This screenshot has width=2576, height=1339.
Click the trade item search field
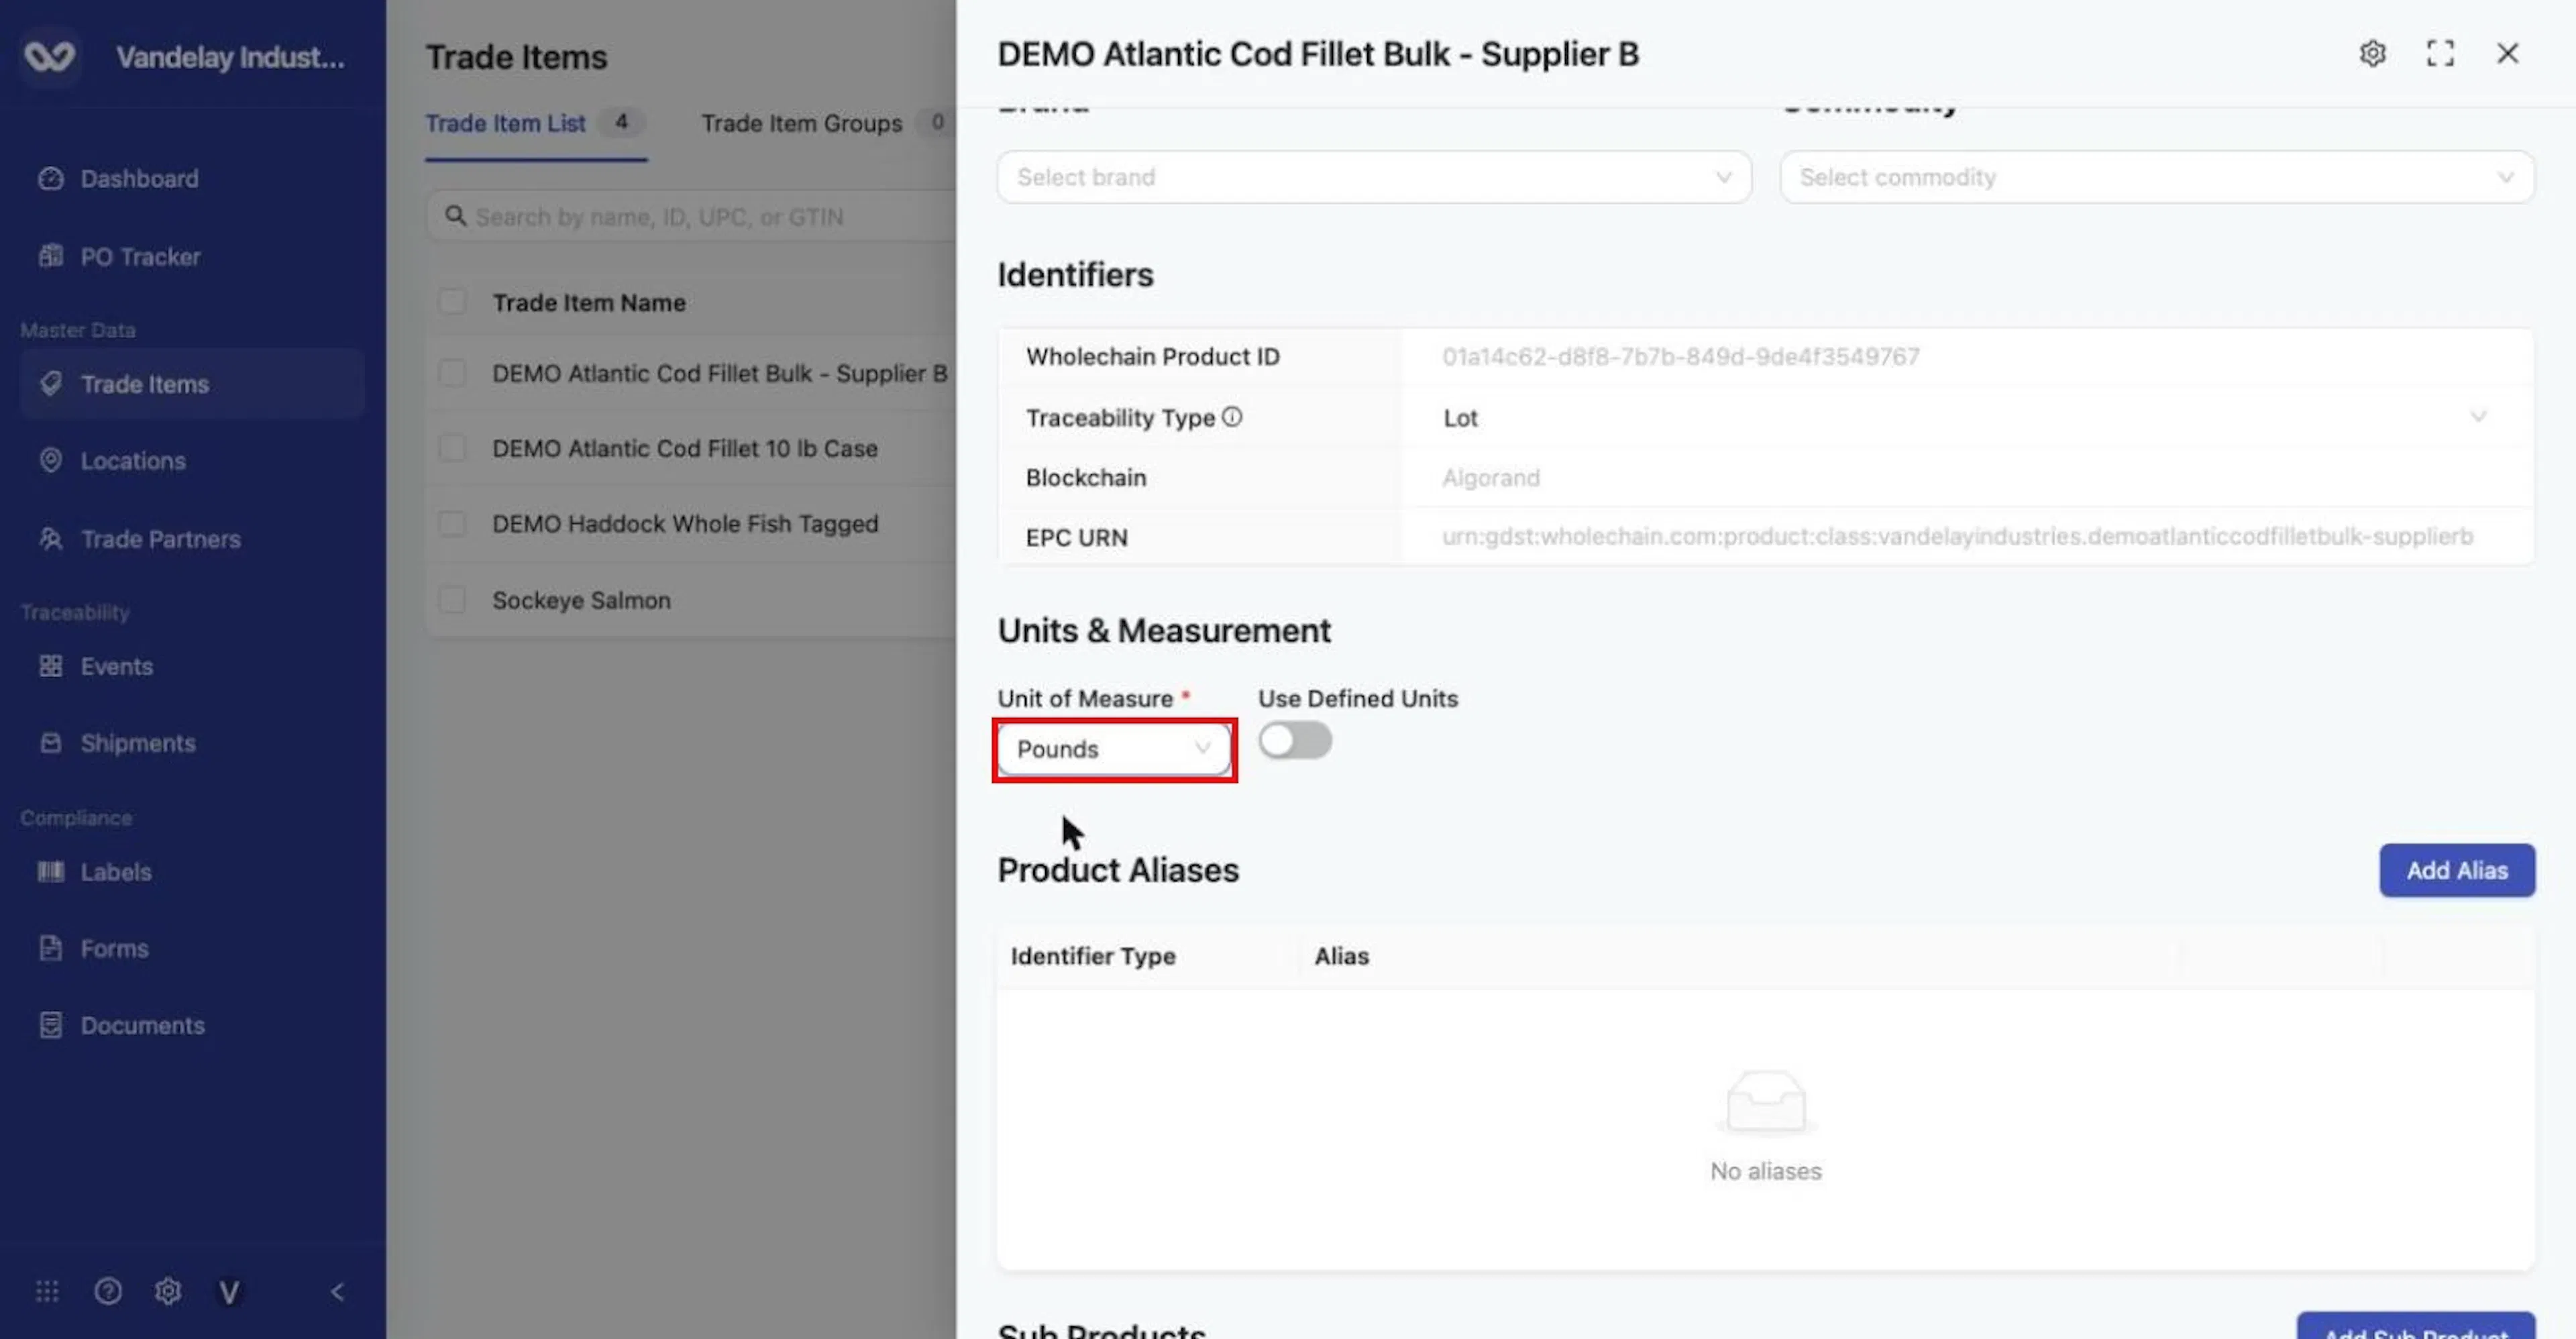(690, 216)
